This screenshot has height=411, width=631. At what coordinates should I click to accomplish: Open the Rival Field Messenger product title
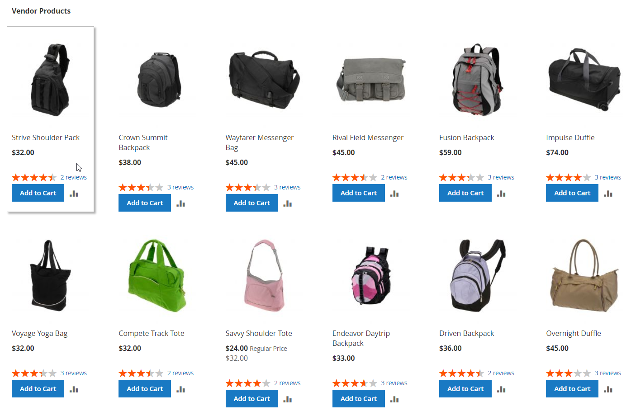pyautogui.click(x=368, y=137)
